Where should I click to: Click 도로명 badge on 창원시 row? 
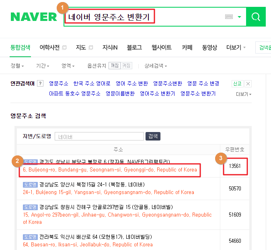tap(30, 207)
